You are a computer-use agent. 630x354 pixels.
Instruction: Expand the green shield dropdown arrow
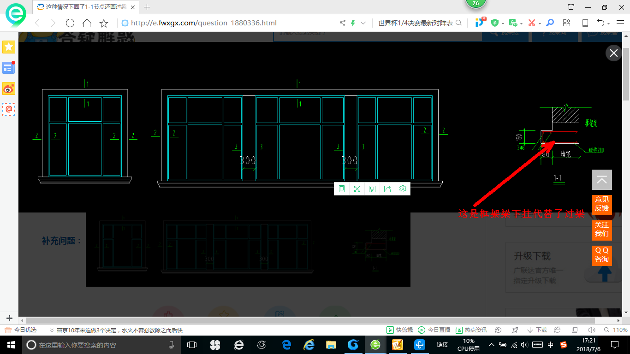[x=503, y=24]
